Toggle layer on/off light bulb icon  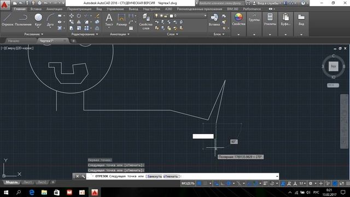tap(156, 16)
